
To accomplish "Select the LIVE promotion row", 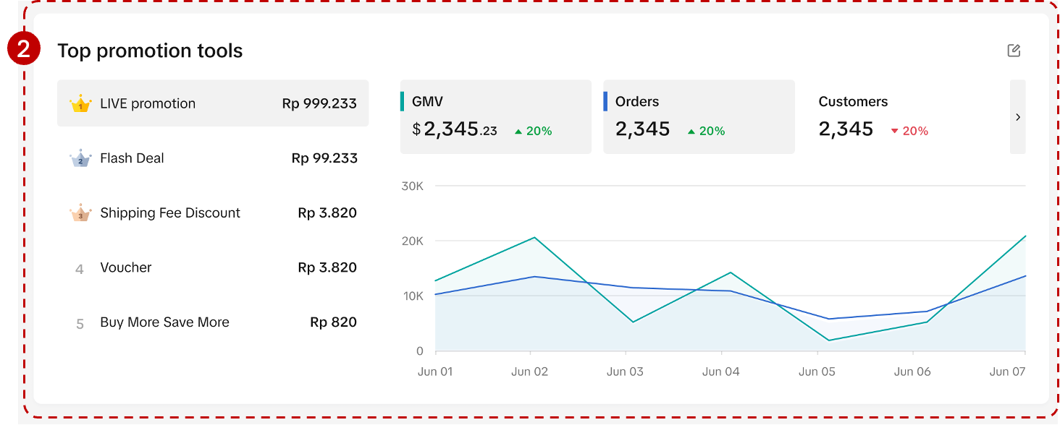I will [x=213, y=103].
